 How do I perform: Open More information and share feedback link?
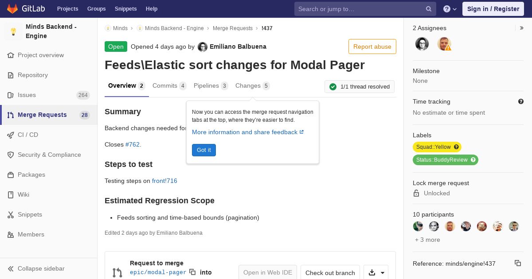coord(248,132)
